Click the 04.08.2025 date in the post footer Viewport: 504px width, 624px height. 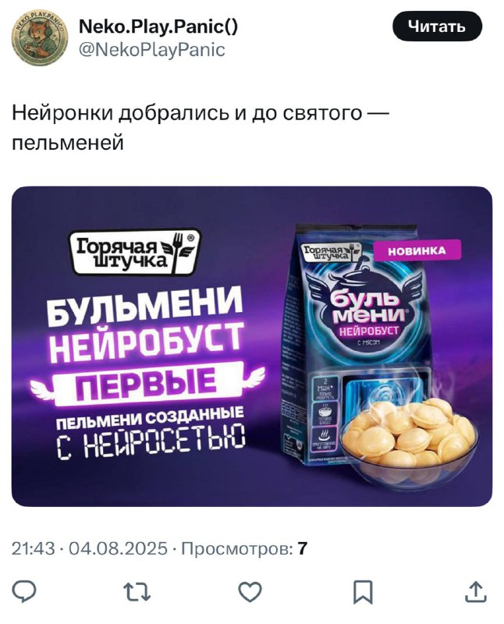119,548
